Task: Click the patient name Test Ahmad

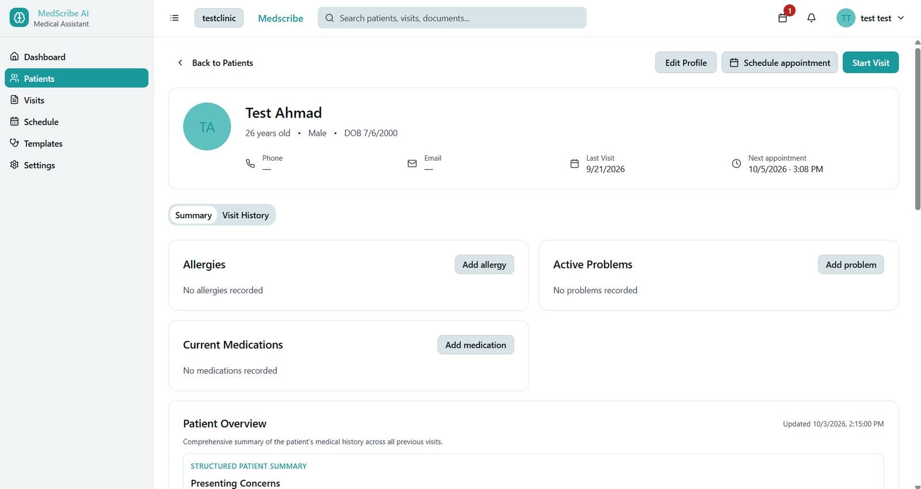Action: coord(284,113)
